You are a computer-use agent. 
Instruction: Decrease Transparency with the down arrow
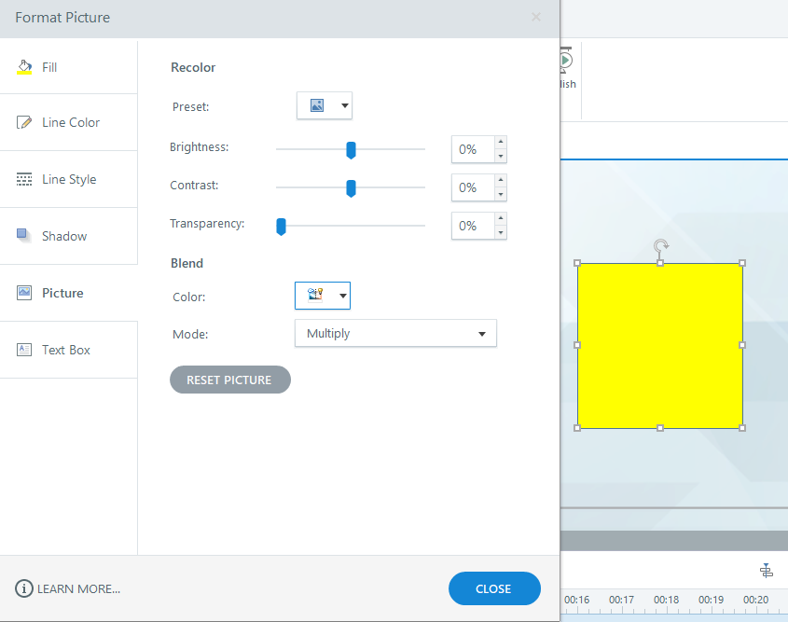pos(501,232)
